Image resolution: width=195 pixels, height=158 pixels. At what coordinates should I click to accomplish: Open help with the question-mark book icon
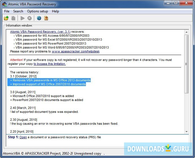click(46, 18)
